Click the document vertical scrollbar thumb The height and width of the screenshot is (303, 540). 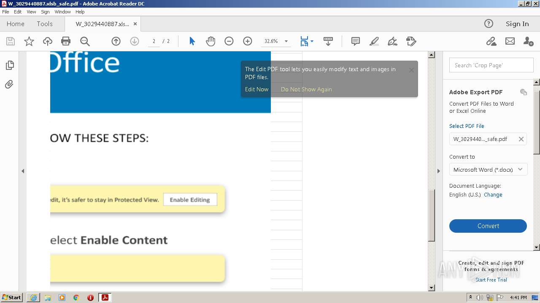[x=431, y=215]
